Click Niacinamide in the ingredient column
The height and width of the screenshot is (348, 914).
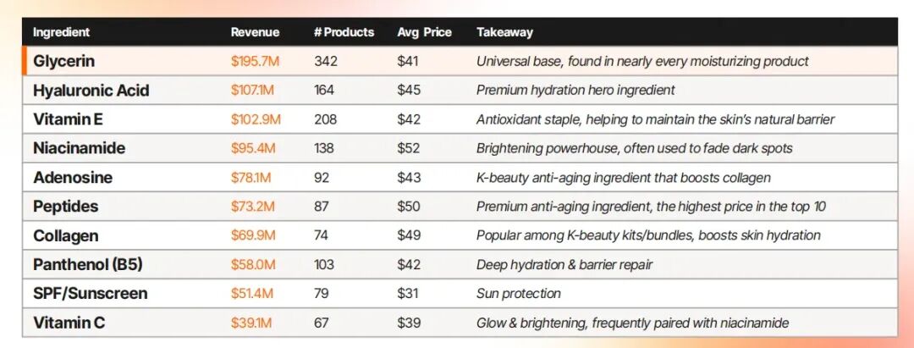[x=79, y=148]
